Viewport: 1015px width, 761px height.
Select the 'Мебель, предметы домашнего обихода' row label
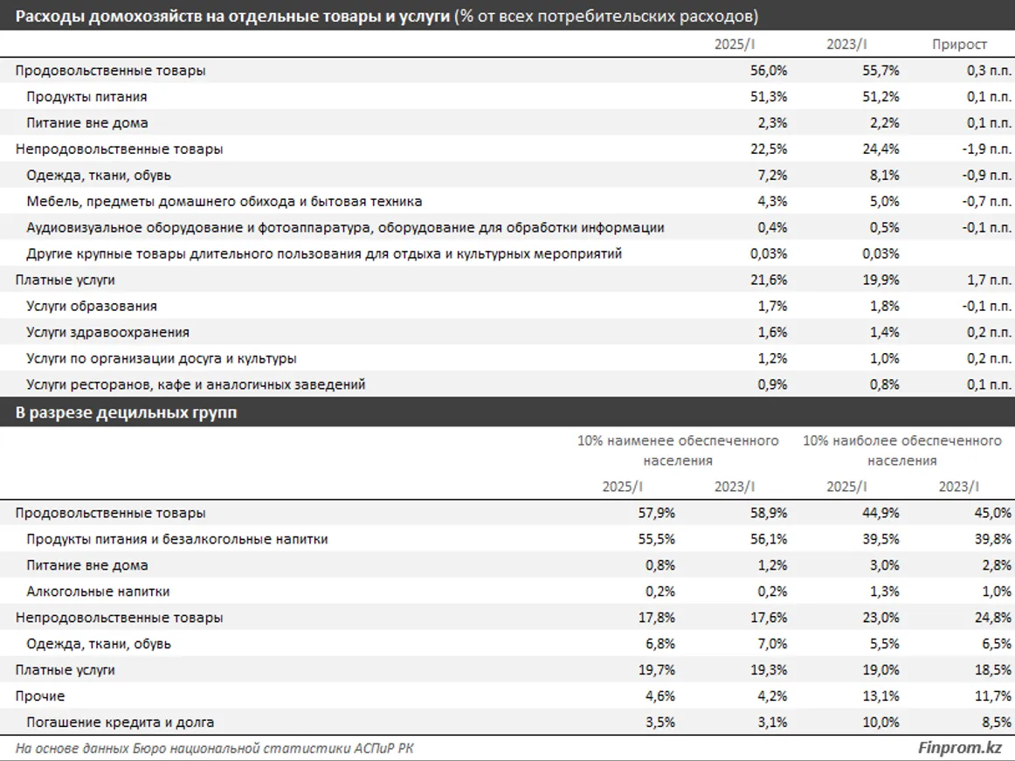coord(224,202)
